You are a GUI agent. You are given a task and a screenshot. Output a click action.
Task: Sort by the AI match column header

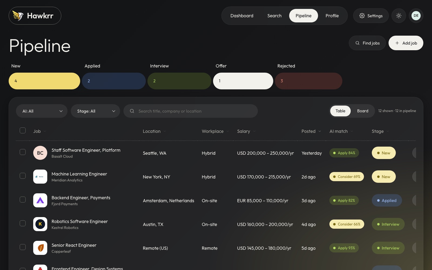point(341,131)
